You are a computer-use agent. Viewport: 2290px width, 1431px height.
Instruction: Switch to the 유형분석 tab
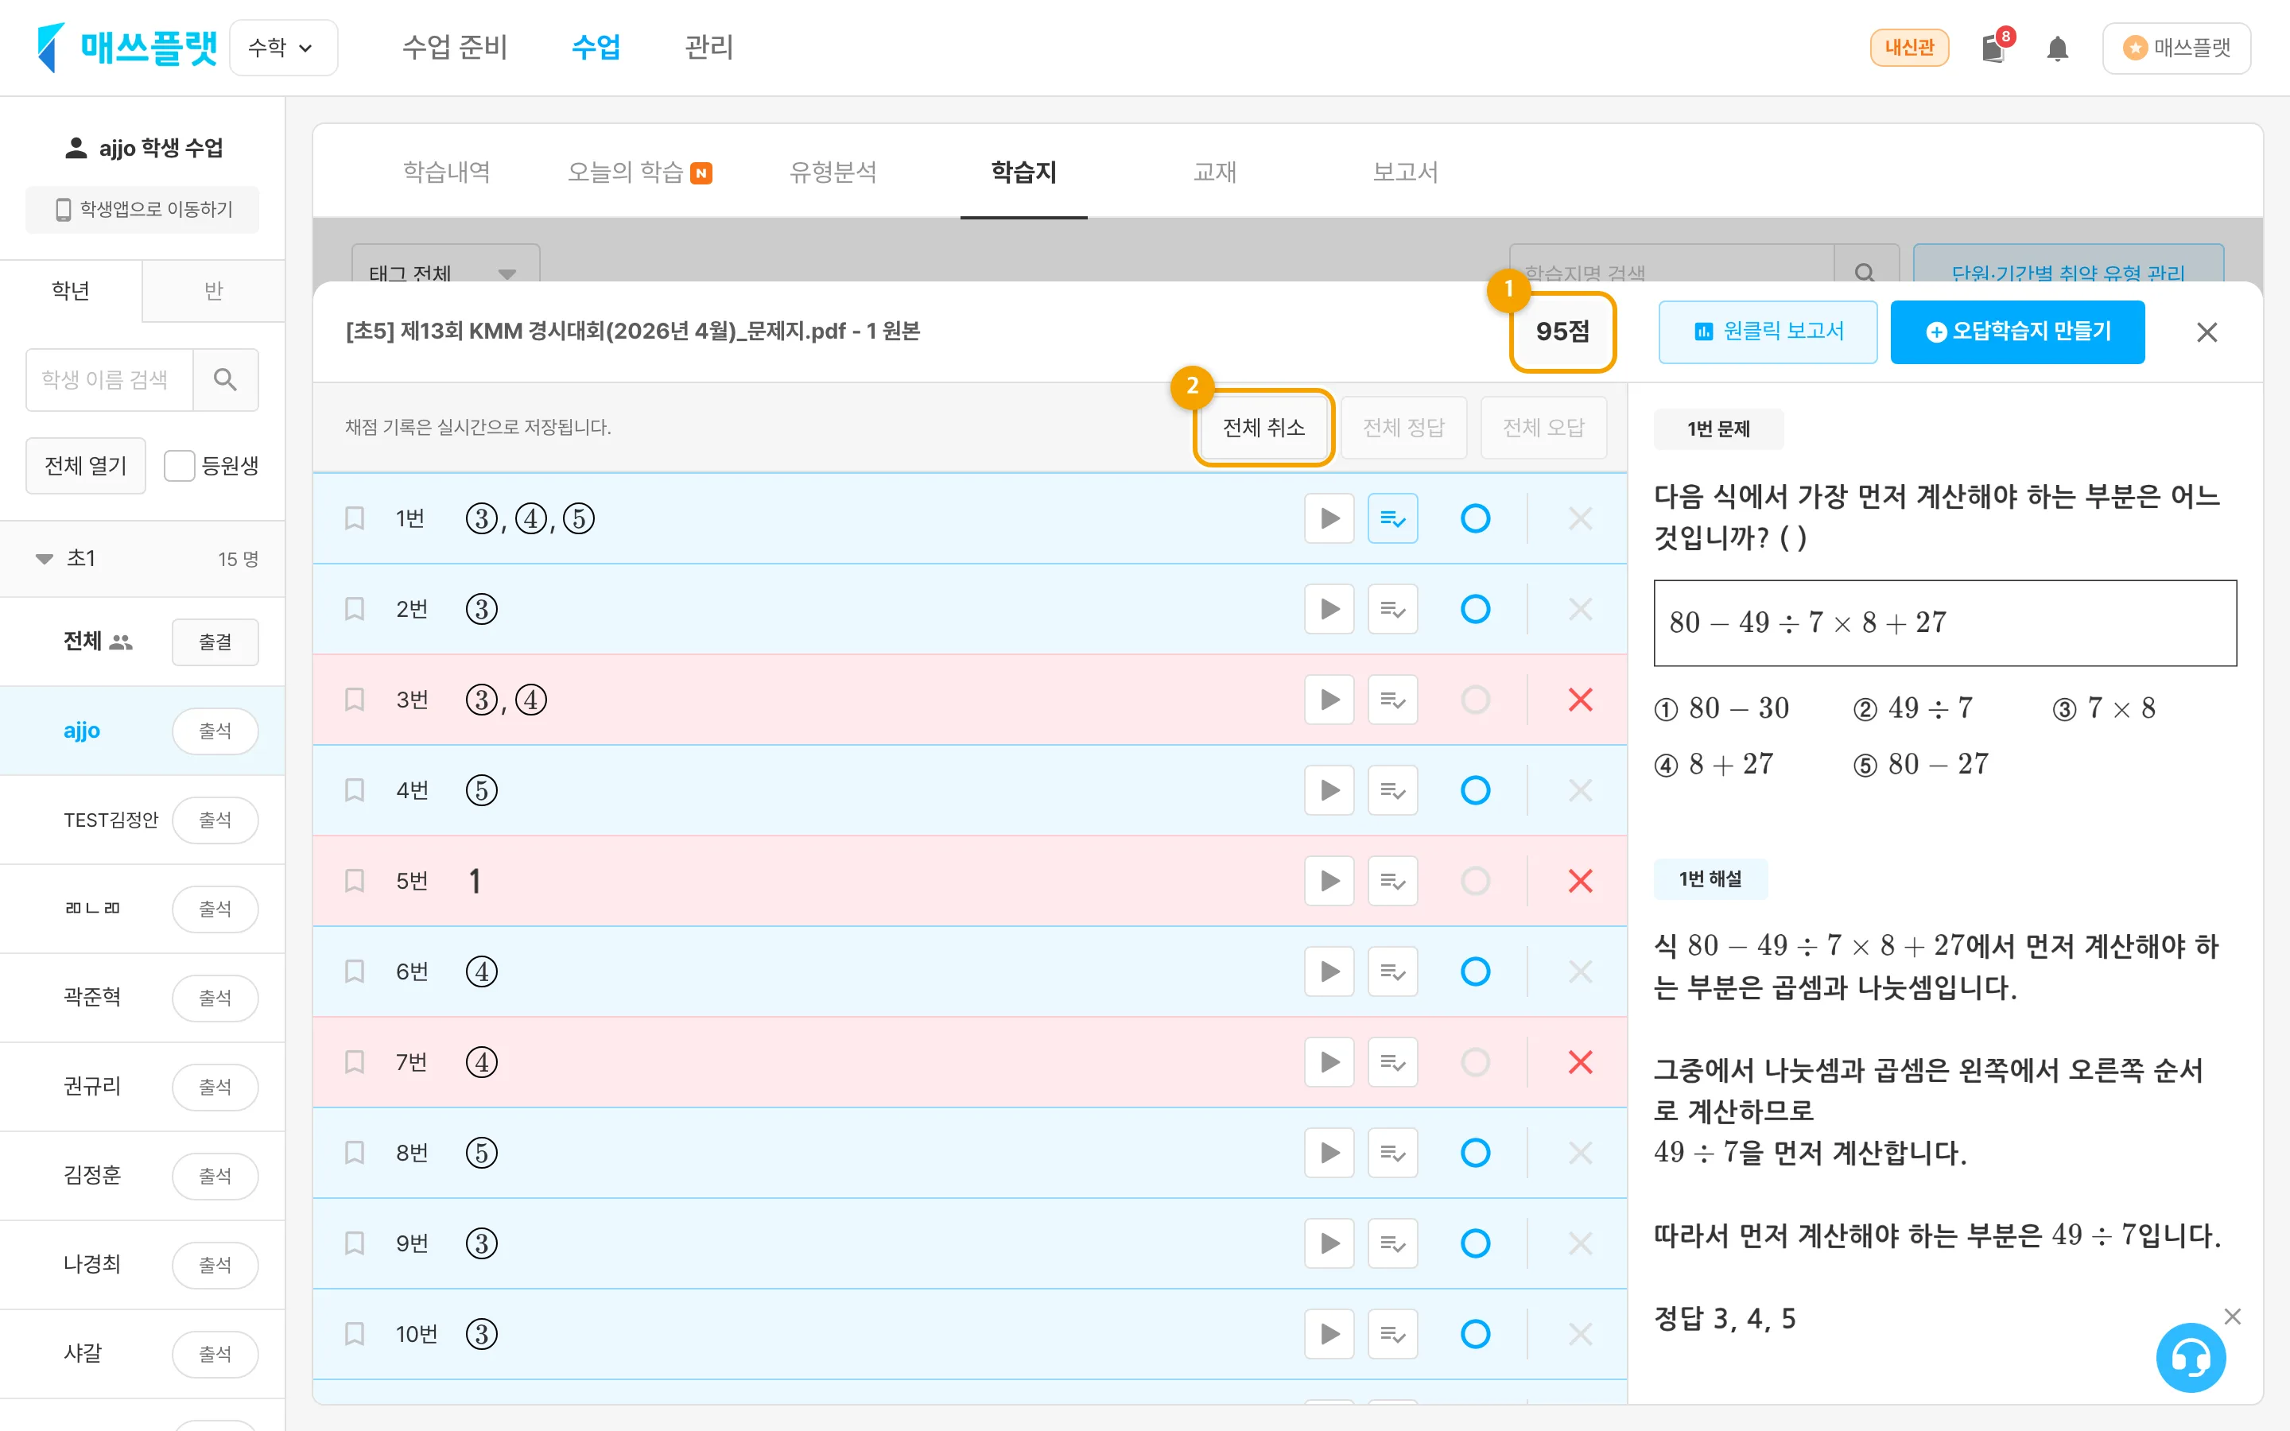pyautogui.click(x=833, y=171)
